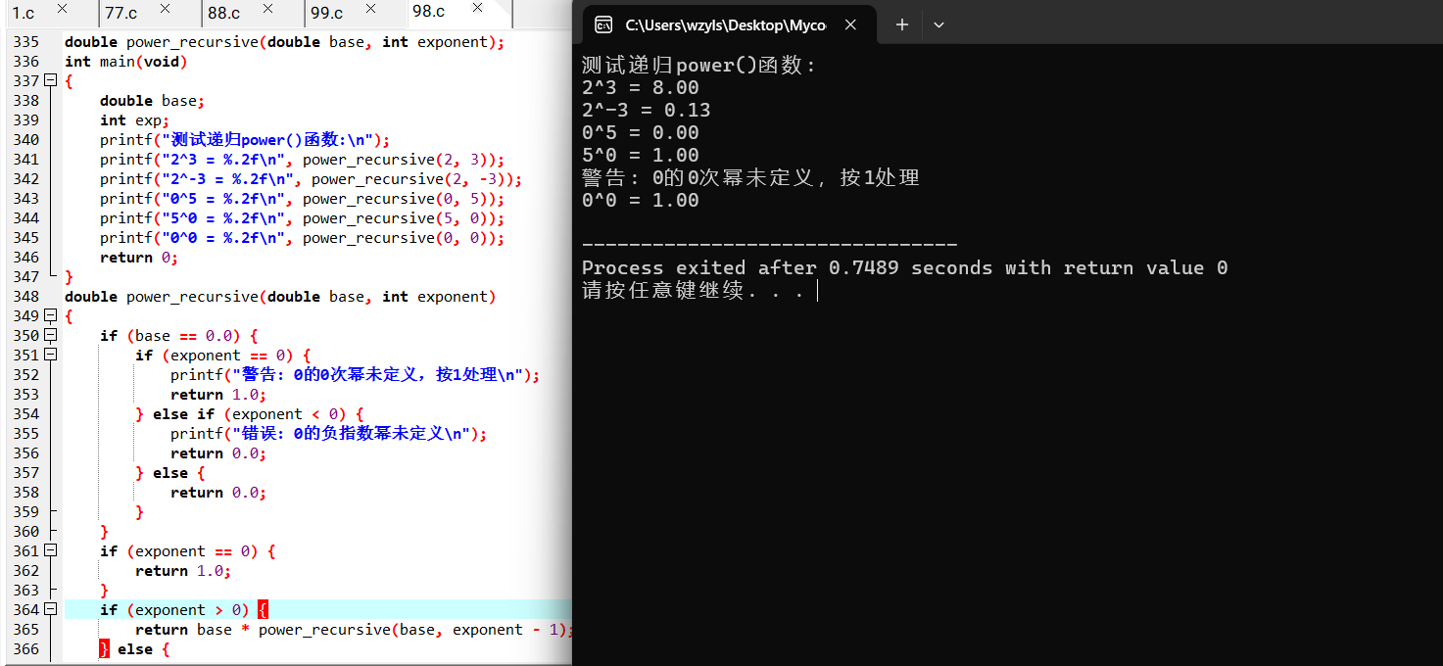Click console output "2^3 = 8.00"

pyautogui.click(x=641, y=88)
